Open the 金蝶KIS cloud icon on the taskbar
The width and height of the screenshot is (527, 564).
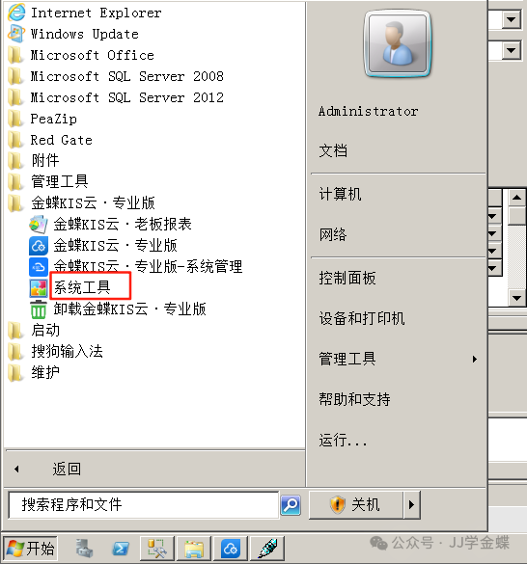click(230, 549)
